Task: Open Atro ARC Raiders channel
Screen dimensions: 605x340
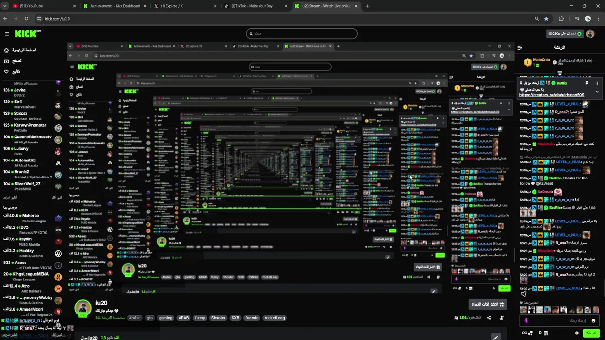Action: [33, 288]
